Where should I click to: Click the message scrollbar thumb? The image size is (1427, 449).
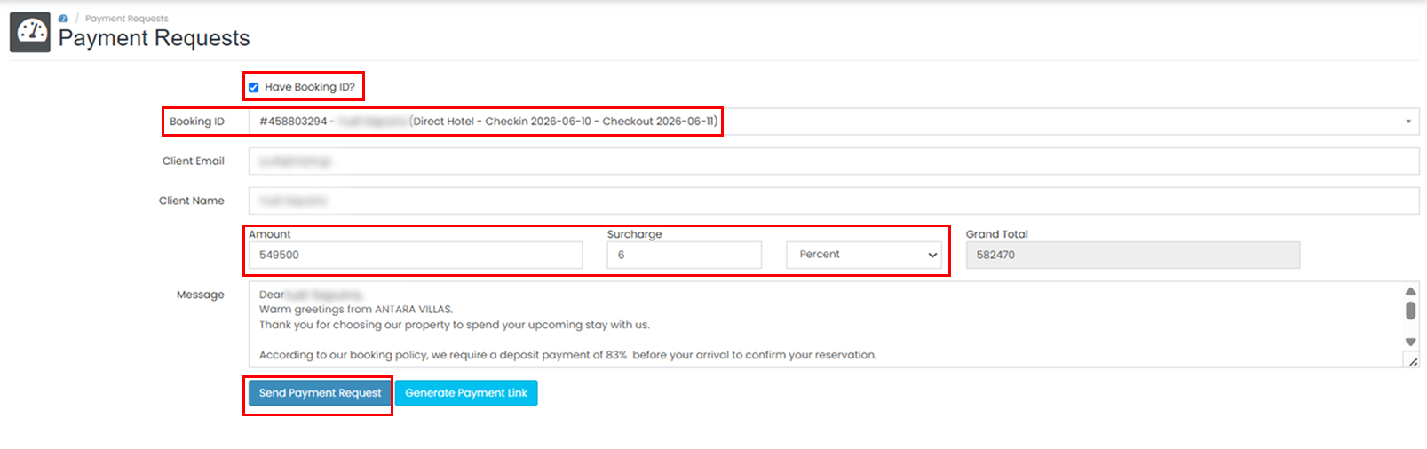[x=1410, y=311]
